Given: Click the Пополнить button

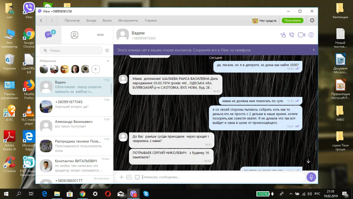Looking at the screenshot, I should (x=293, y=20).
